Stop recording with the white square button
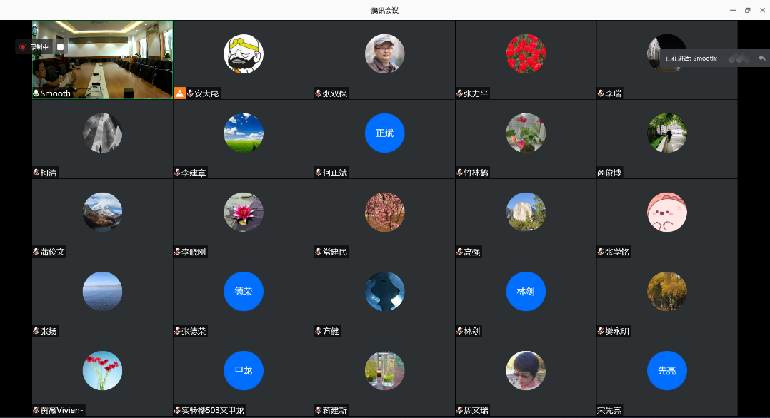This screenshot has width=770, height=418. click(x=61, y=47)
